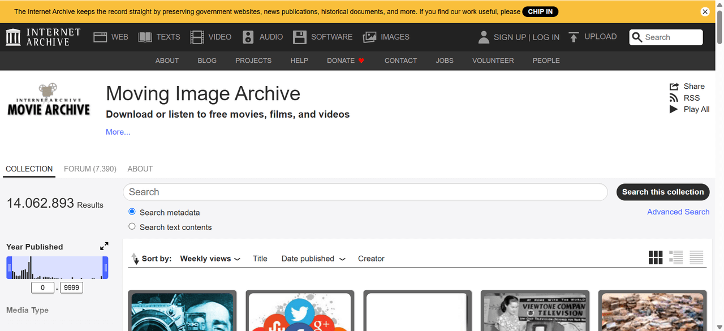
Task: Open the Internet Archive home logo
Action: (x=43, y=37)
